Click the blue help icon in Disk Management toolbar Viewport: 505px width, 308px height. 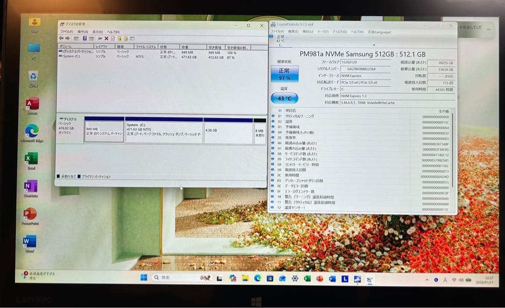(x=85, y=38)
